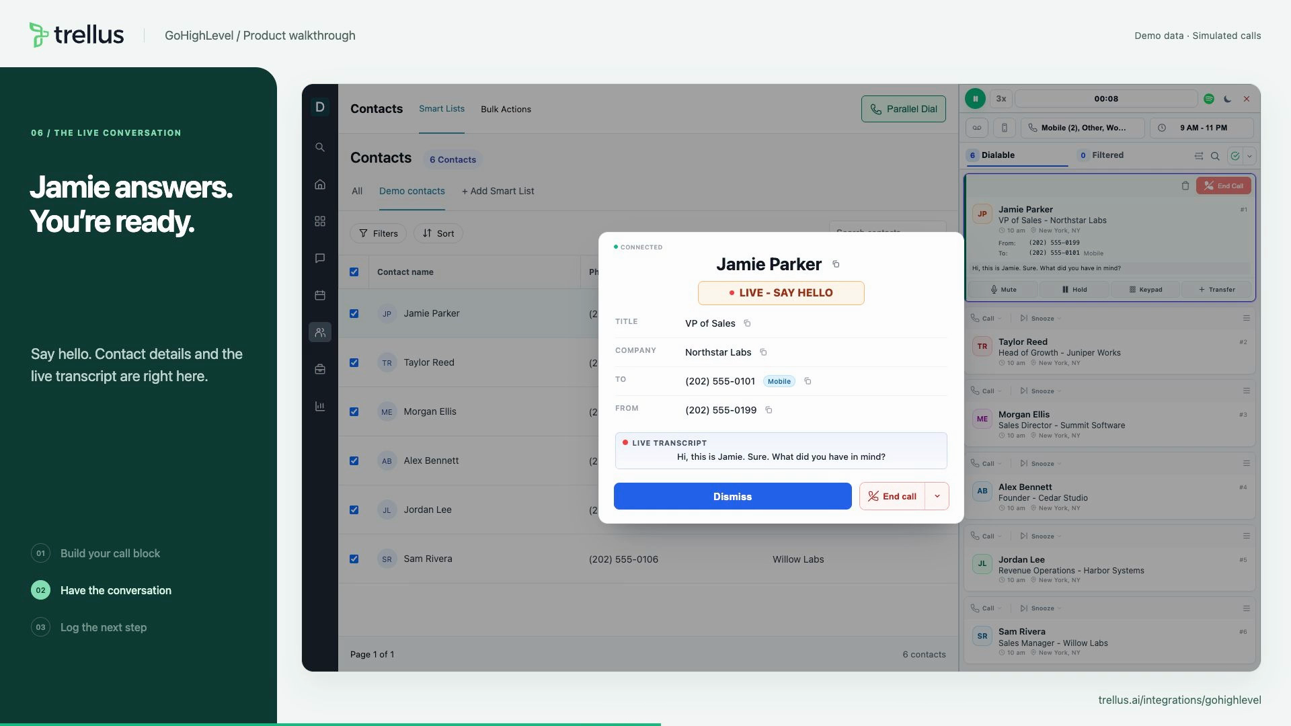This screenshot has width=1291, height=726.
Task: Open the contacts people icon in the sidebar
Action: (x=320, y=332)
